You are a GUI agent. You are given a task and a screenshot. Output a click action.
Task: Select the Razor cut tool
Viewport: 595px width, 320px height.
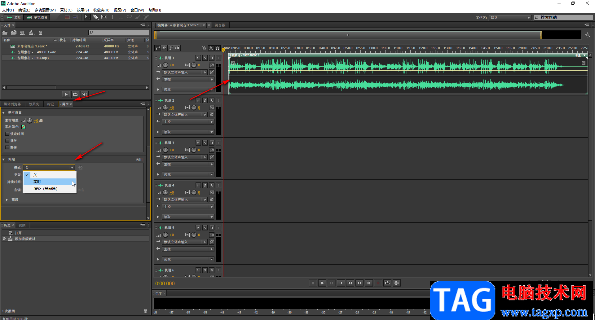[96, 17]
